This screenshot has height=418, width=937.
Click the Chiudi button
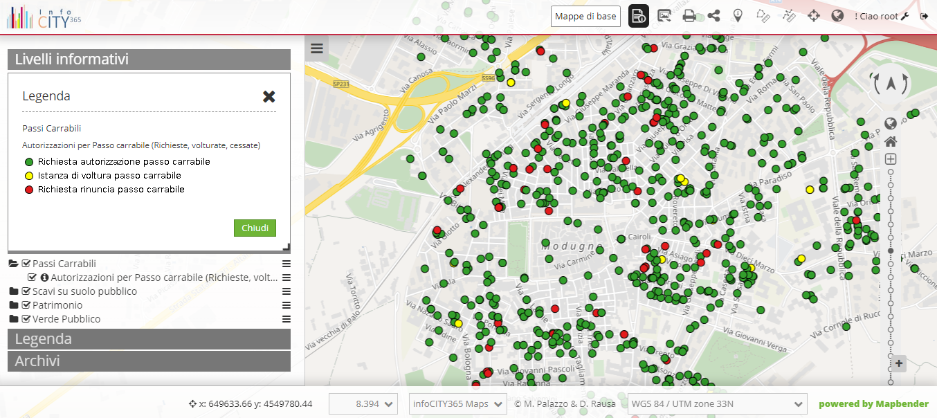point(255,228)
